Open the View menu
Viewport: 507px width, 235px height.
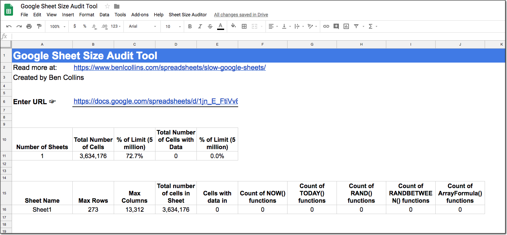52,15
